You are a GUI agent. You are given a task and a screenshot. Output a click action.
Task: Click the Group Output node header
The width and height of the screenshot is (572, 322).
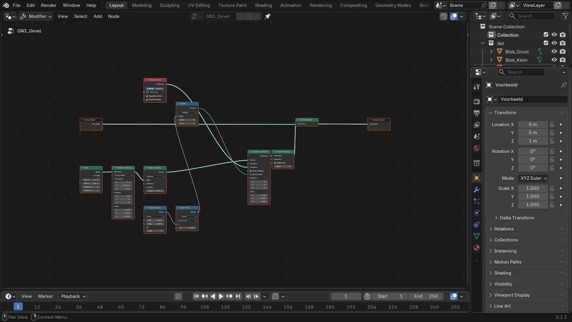pos(379,120)
